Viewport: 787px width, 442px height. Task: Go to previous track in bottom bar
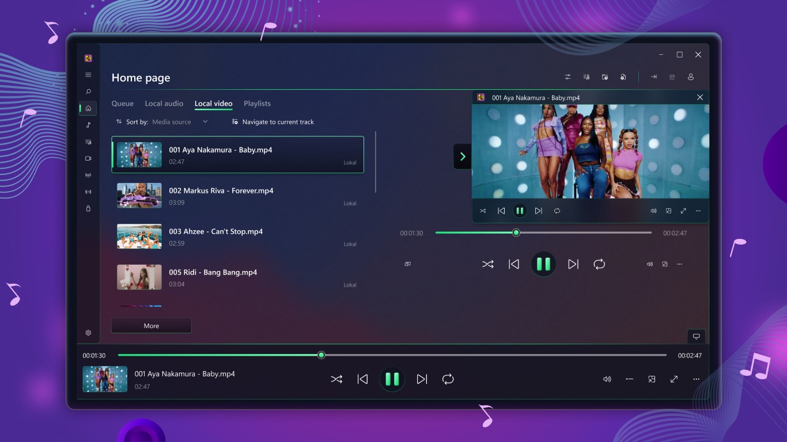pyautogui.click(x=362, y=379)
